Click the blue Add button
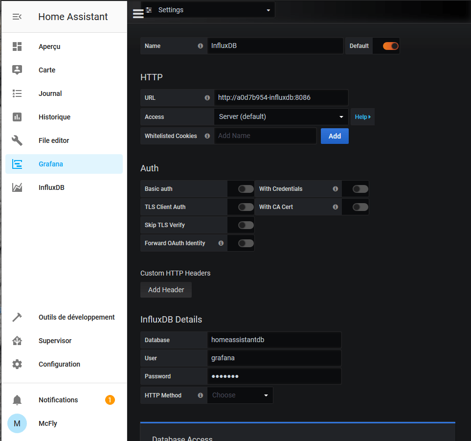This screenshot has width=471, height=441. pos(335,136)
